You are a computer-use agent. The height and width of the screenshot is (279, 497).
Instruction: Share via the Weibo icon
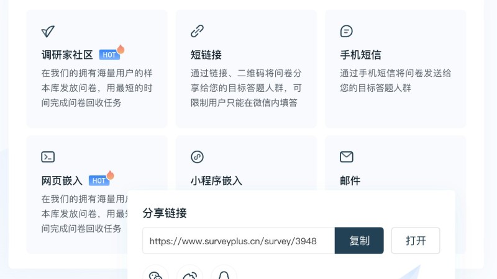tap(189, 275)
